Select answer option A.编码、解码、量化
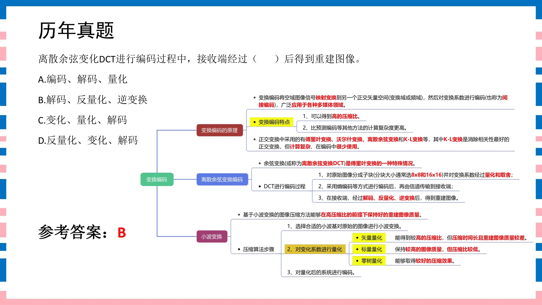The image size is (542, 305). 83,79
